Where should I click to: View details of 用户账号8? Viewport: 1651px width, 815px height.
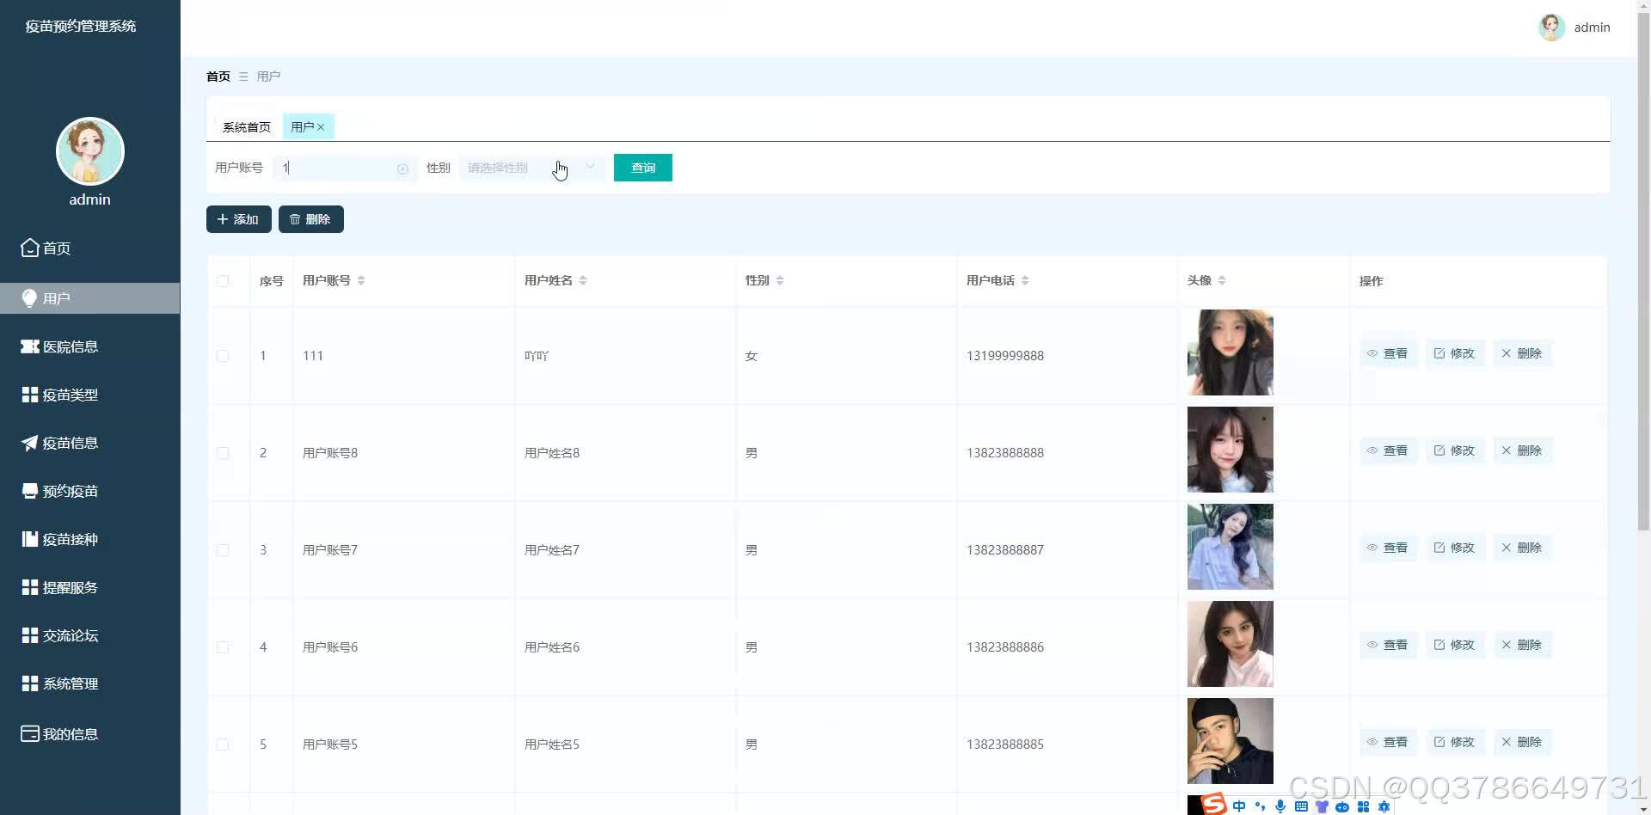pyautogui.click(x=1388, y=450)
